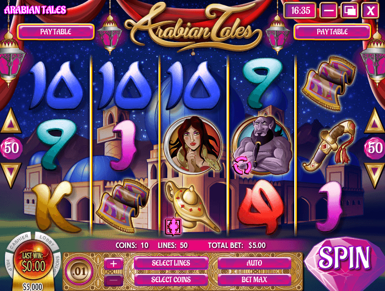Viewport: 385px width, 291px height.
Task: Open Help from the dial
Action: 8,265
